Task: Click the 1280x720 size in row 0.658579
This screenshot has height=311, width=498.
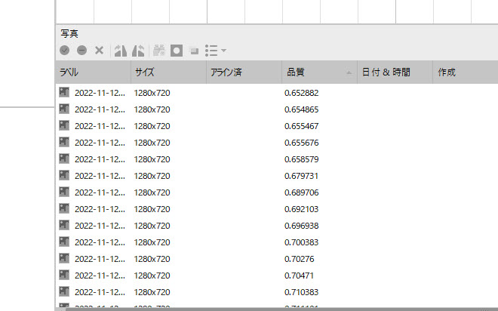Action: 152,159
